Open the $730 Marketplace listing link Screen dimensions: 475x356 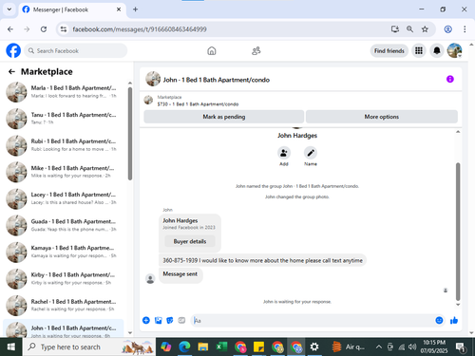tap(198, 104)
